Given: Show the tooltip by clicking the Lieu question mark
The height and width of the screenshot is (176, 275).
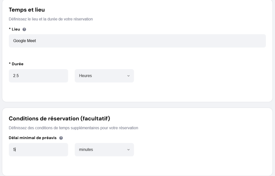Looking at the screenshot, I should coord(24,29).
